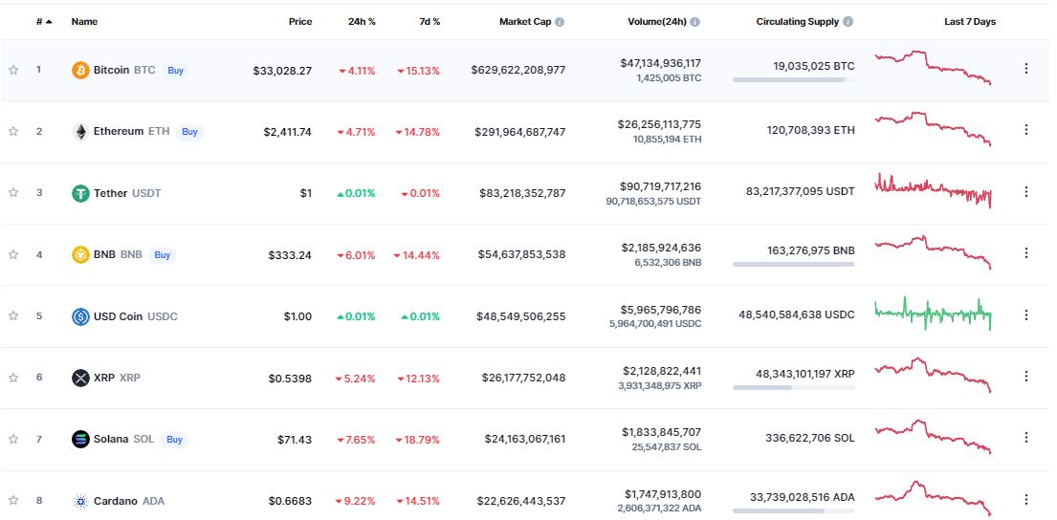Click the Ethereum logo icon
1057x520 pixels.
80,131
